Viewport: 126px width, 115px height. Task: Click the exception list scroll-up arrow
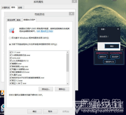[68, 52]
